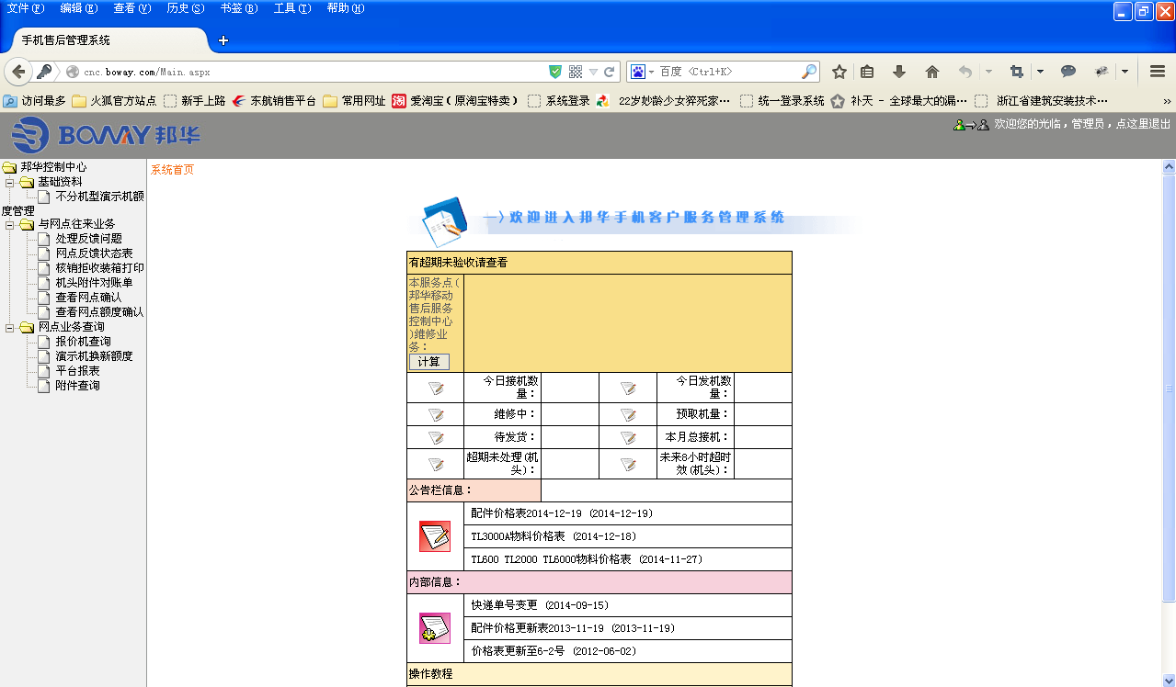Click the Baidu search input field
The width and height of the screenshot is (1176, 687).
(726, 72)
